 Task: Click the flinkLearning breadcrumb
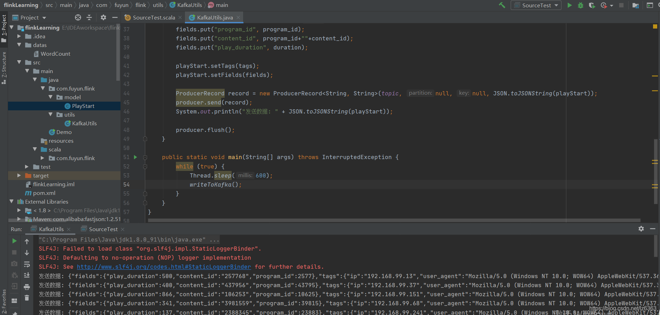coord(21,5)
